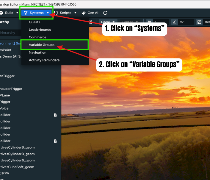
Task: Toggle the rotation angle snap icon
Action: (x=174, y=22)
